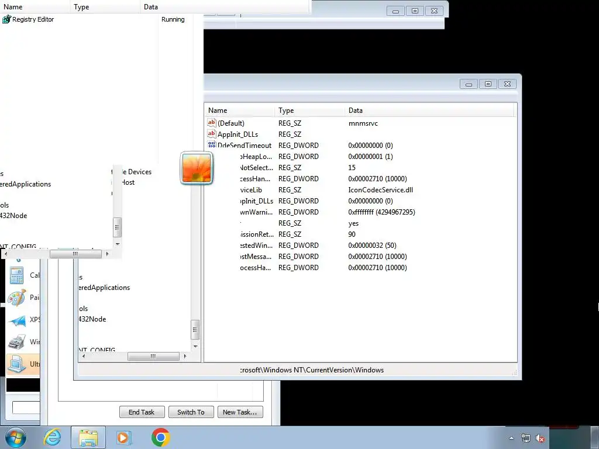Image resolution: width=599 pixels, height=449 pixels.
Task: Close the Registry Editor window showing CurrentVersion\Windows
Action: [507, 84]
